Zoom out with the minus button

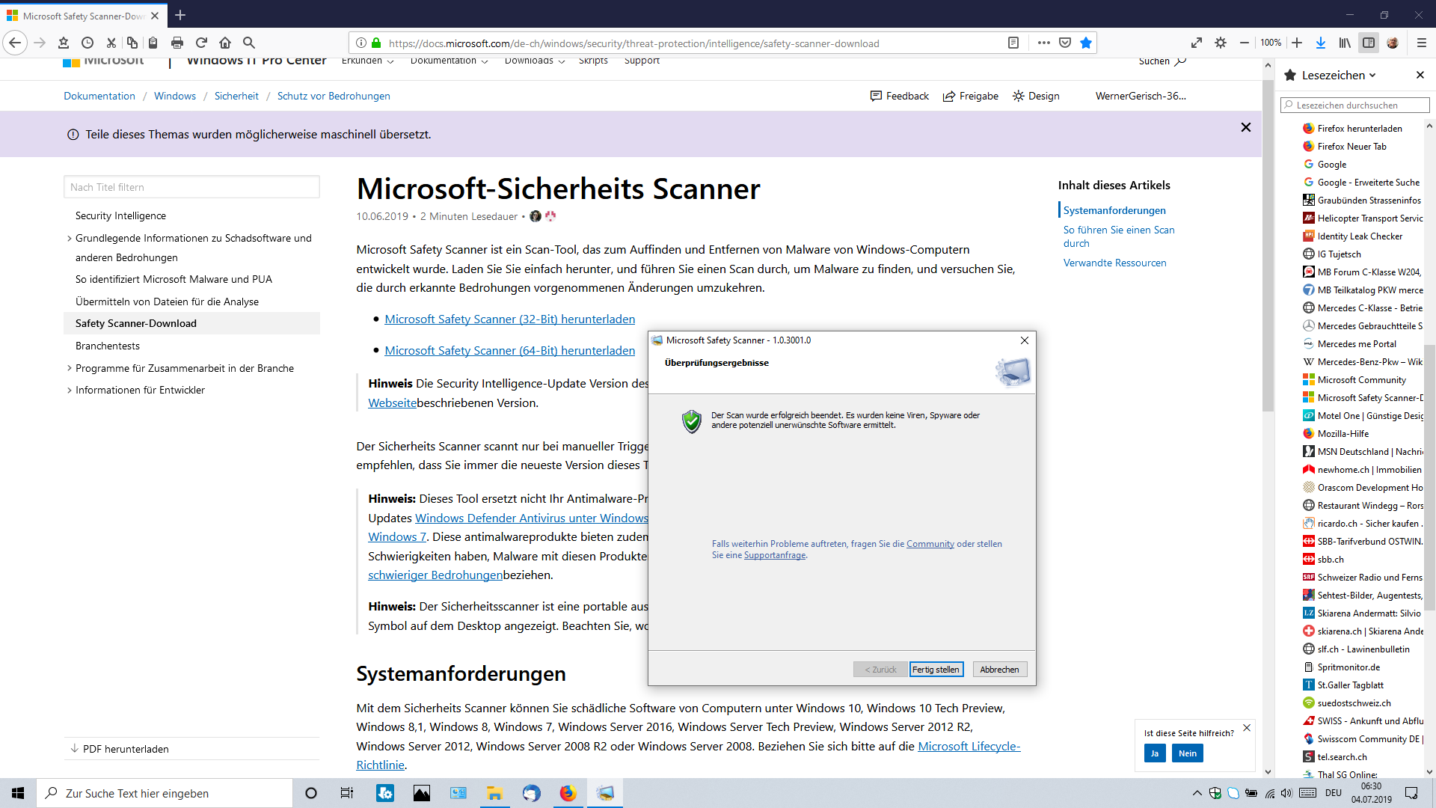[1245, 43]
